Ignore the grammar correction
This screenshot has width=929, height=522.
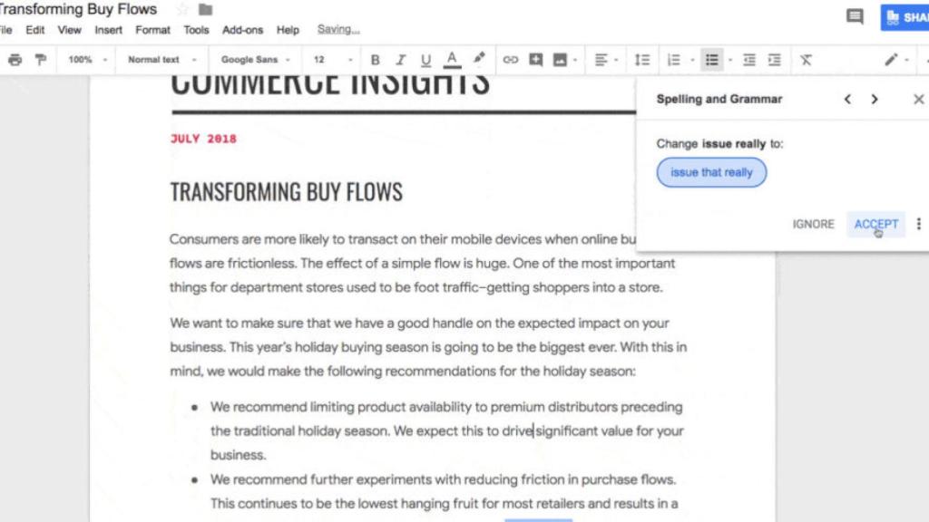[813, 224]
